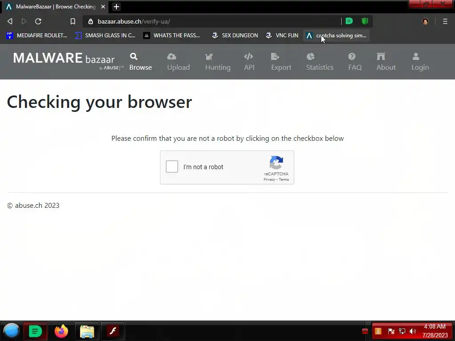This screenshot has height=341, width=455.
Task: Click the reCAPTCHA logo icon
Action: 276,163
